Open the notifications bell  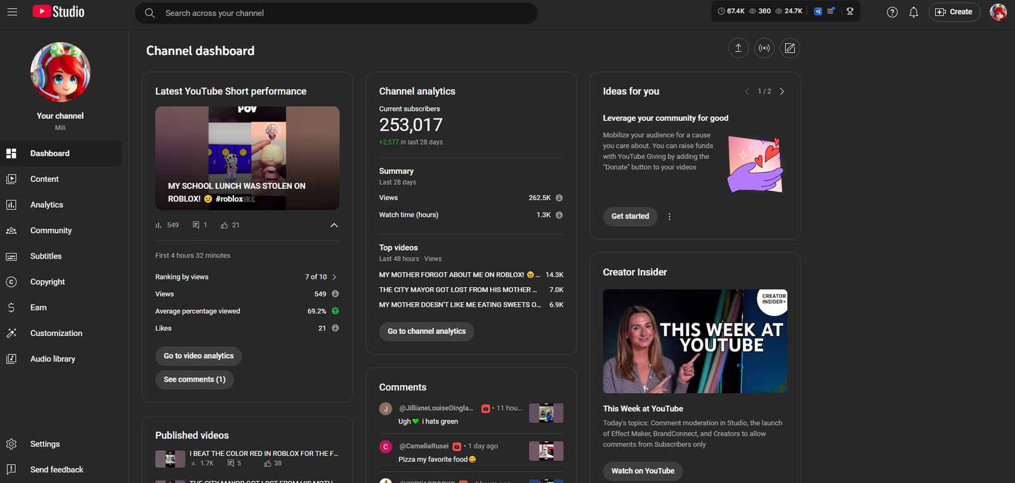913,12
